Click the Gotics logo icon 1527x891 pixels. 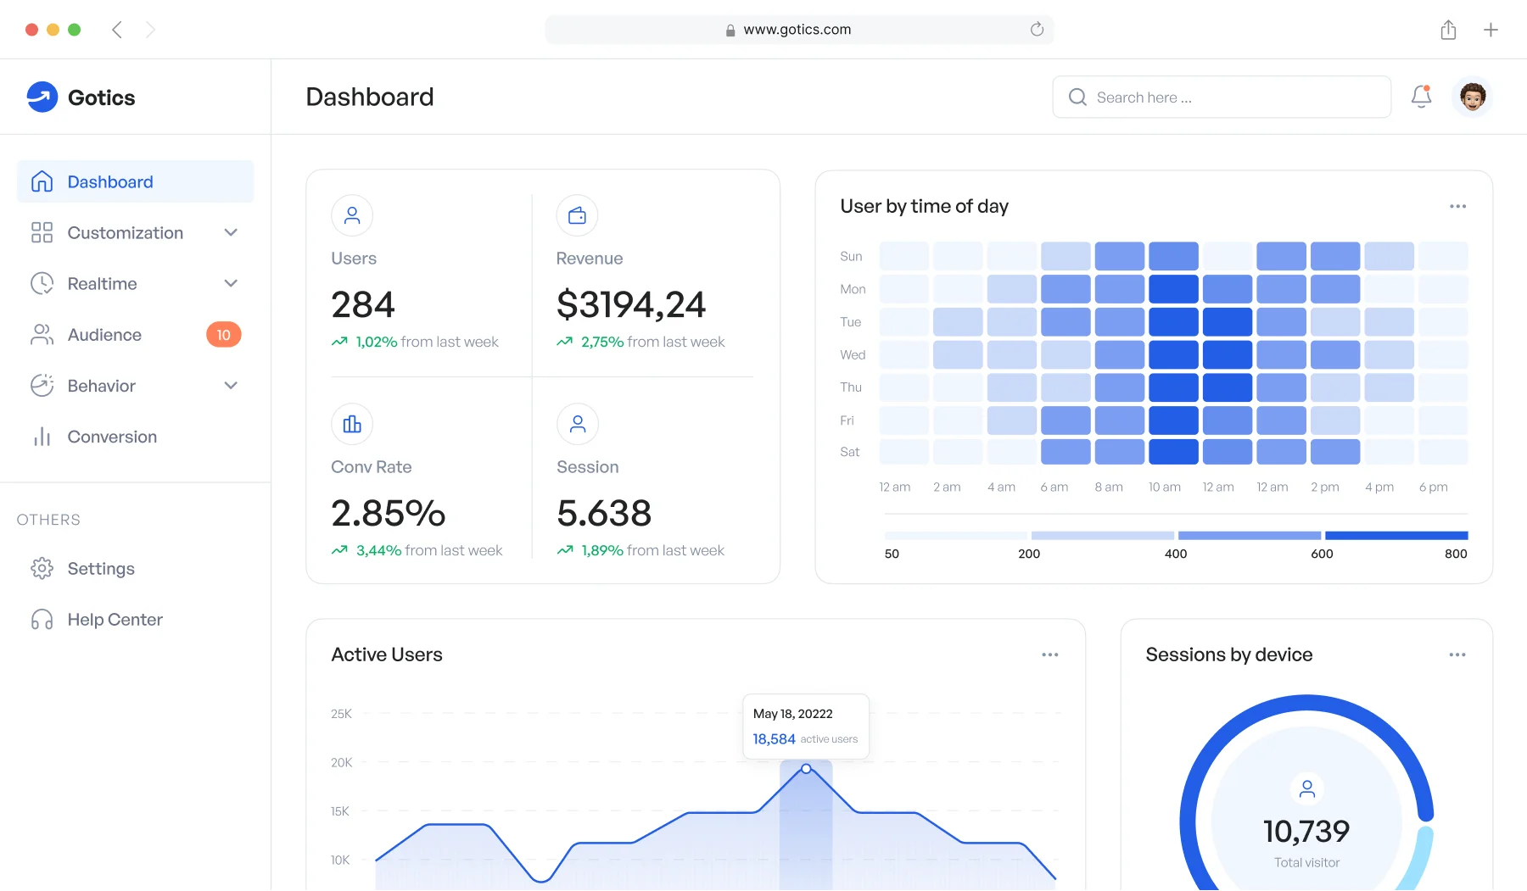coord(42,97)
